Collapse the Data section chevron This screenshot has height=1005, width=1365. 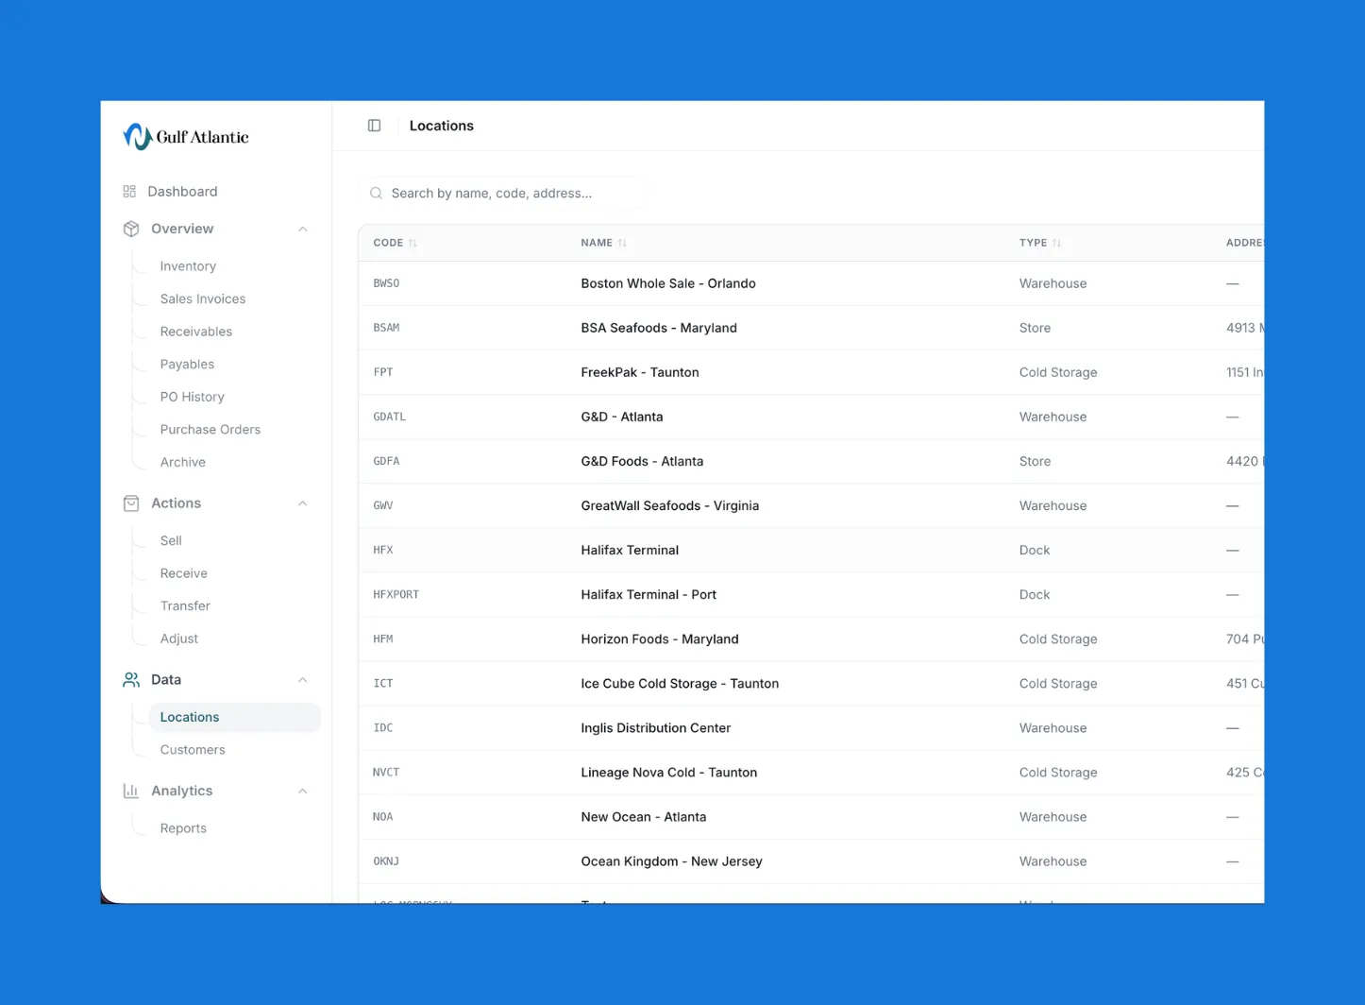[303, 680]
